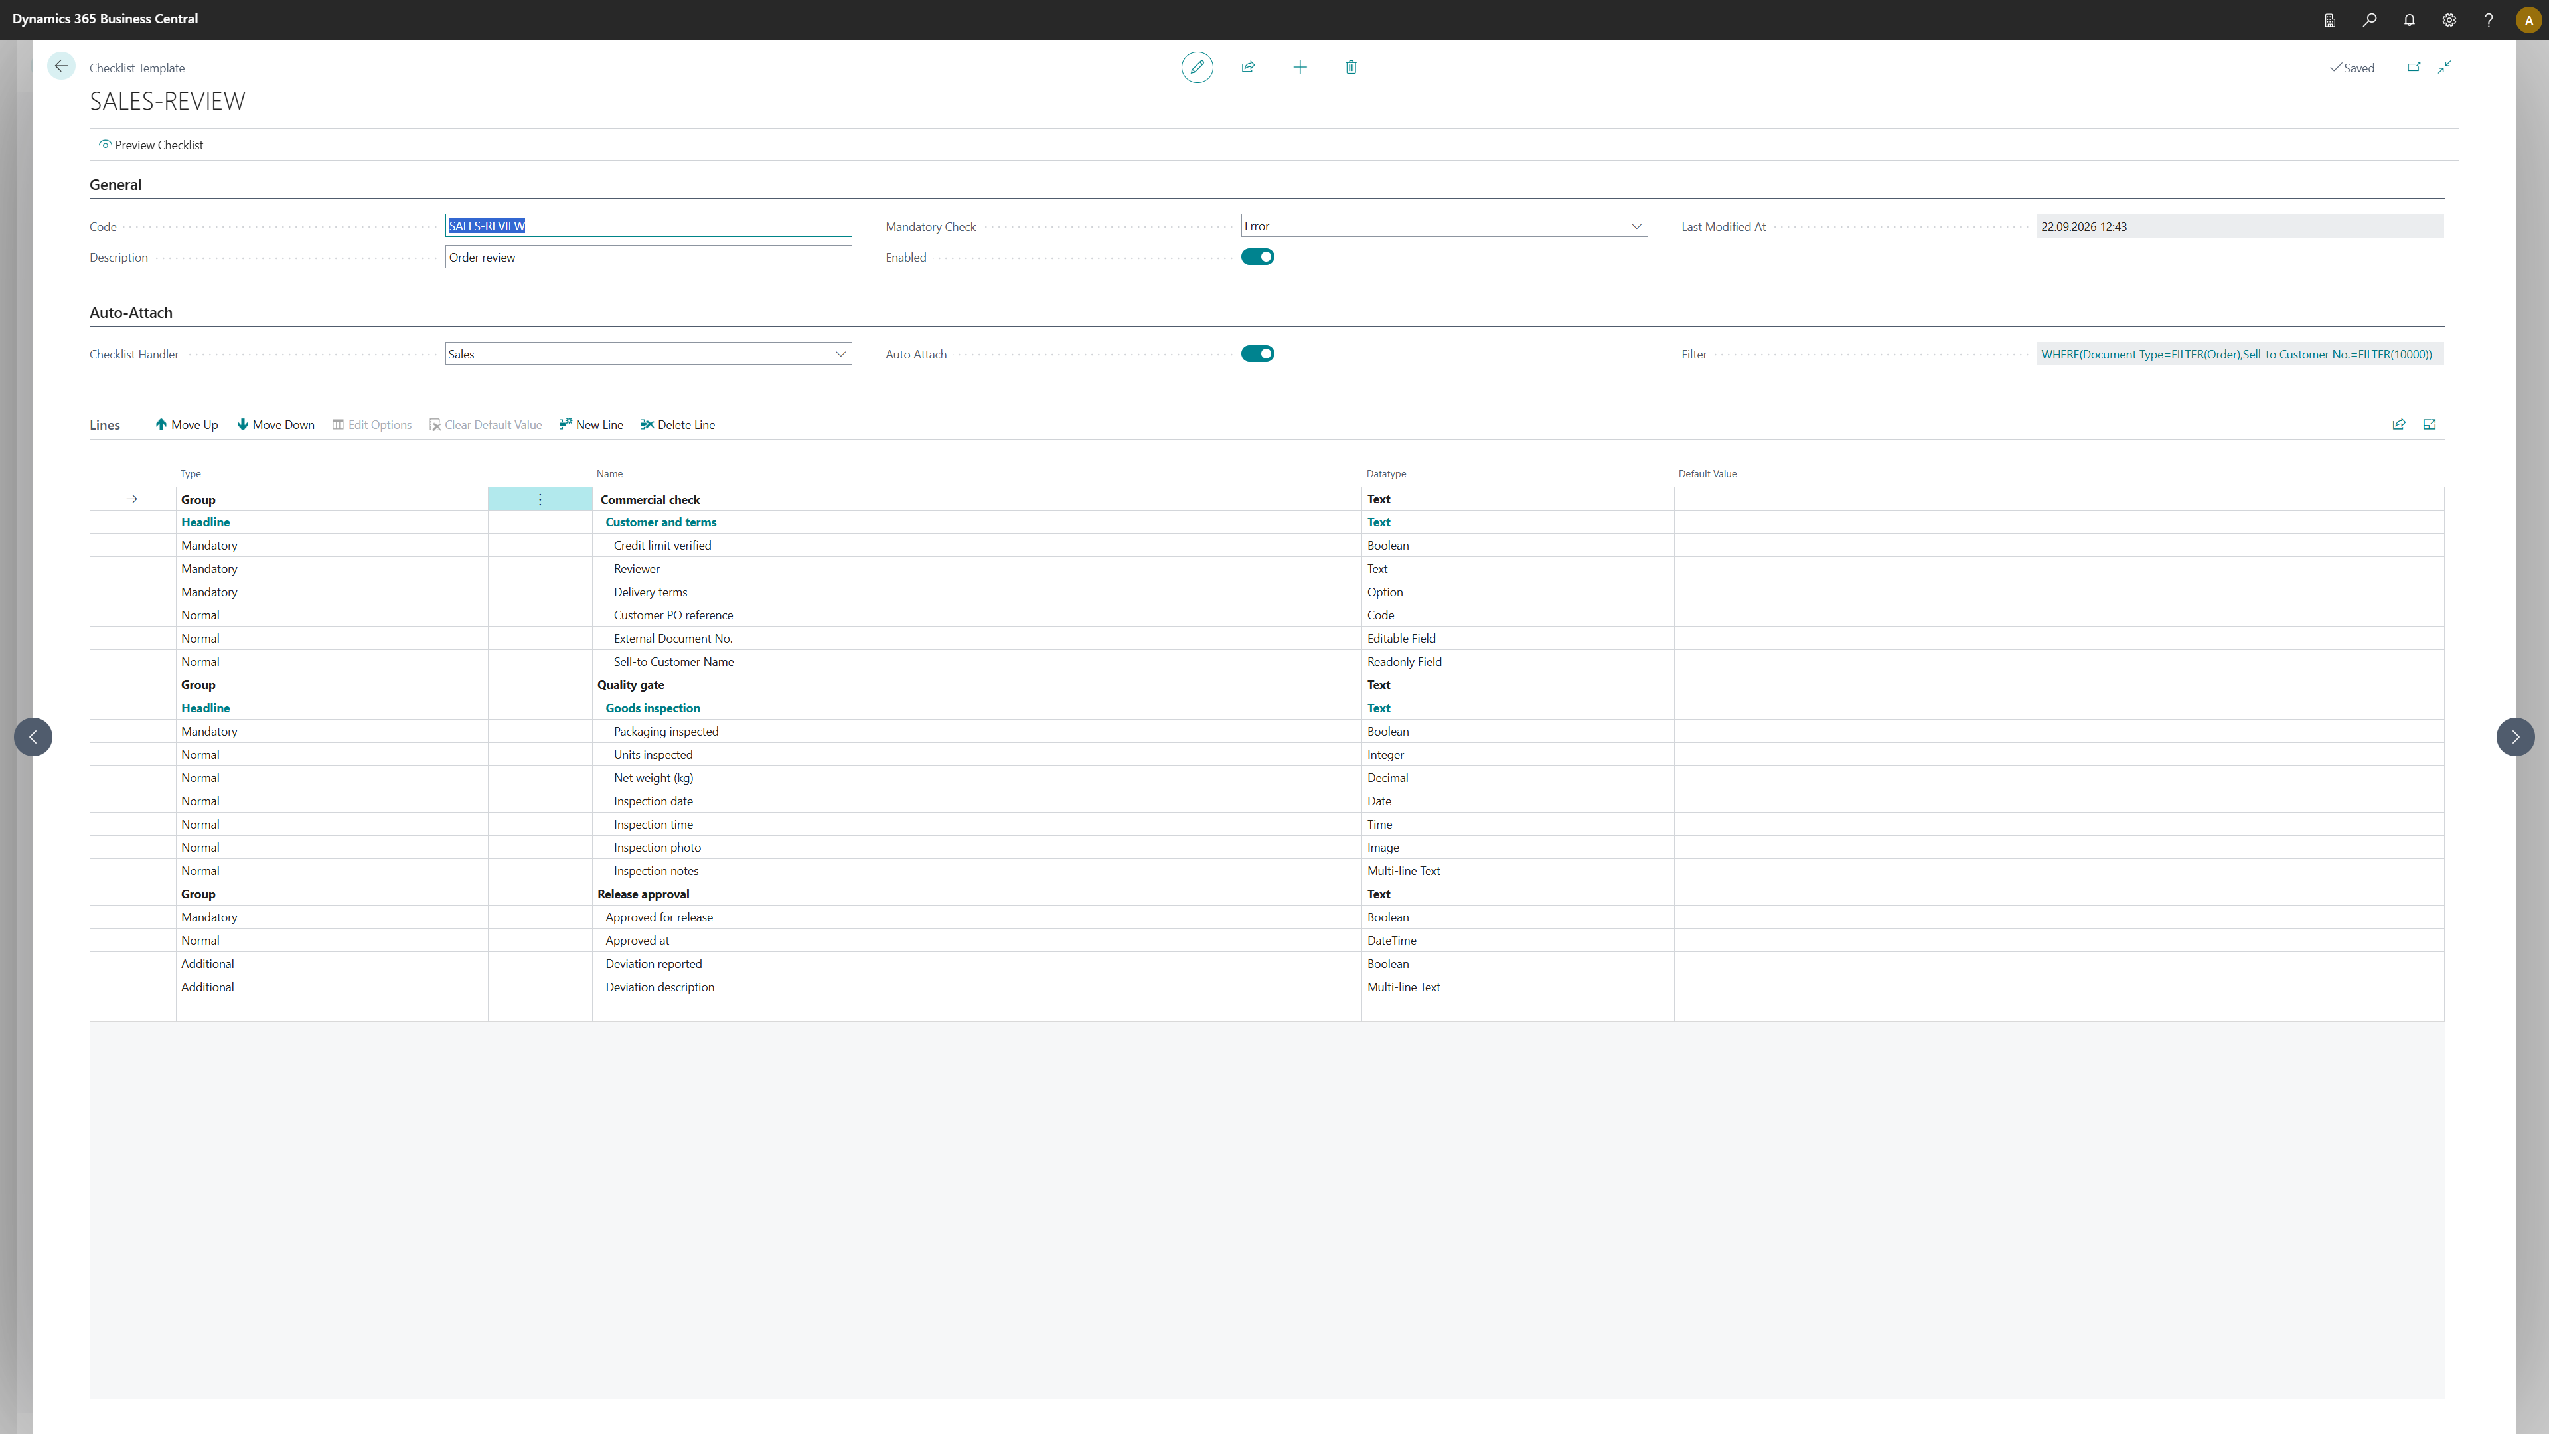
Task: Click the Type column header
Action: click(190, 474)
